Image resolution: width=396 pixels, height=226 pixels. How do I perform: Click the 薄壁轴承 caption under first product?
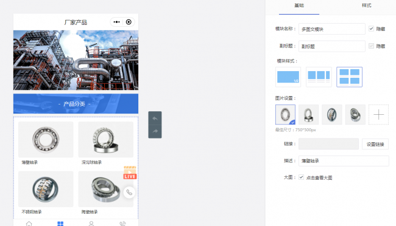(30, 162)
